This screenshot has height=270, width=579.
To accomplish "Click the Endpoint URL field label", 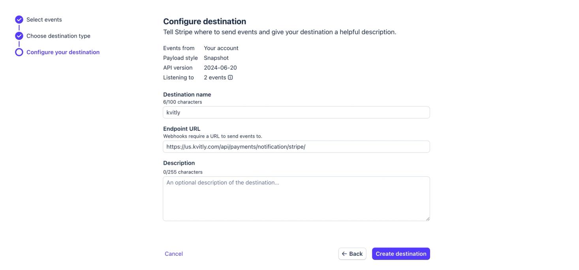I will [182, 129].
